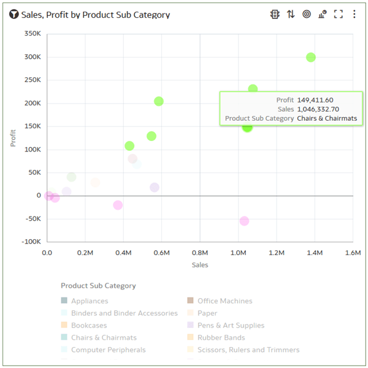The height and width of the screenshot is (368, 368).
Task: Select the highlighted Chairs & Chairmats data point
Action: [247, 127]
